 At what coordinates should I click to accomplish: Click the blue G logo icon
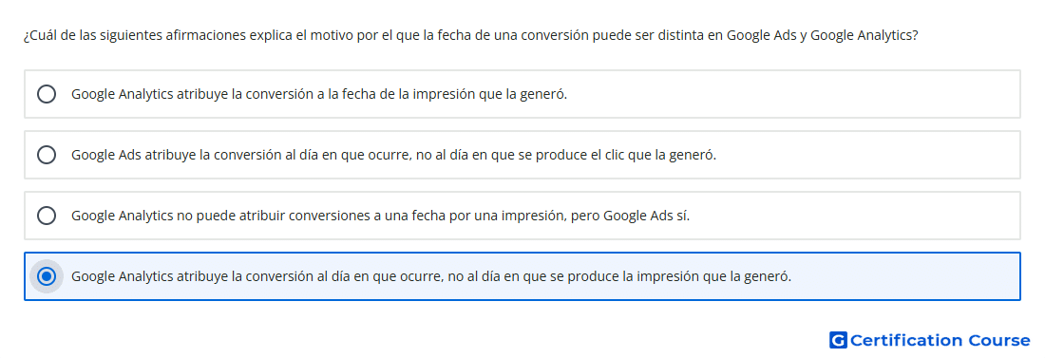pyautogui.click(x=838, y=340)
